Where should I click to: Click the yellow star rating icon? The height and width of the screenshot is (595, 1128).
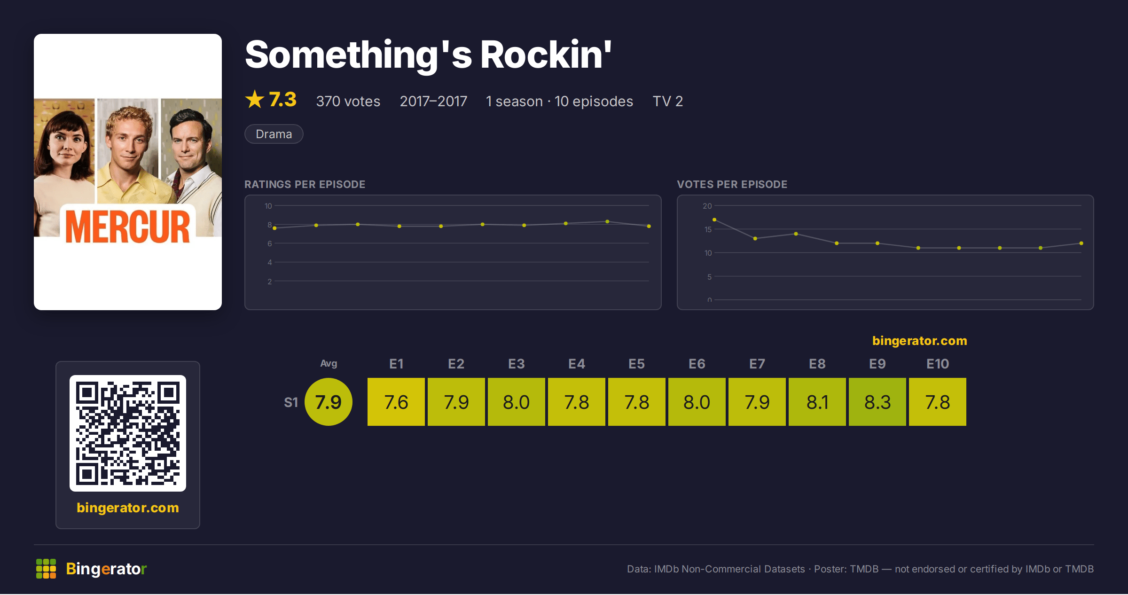[255, 99]
